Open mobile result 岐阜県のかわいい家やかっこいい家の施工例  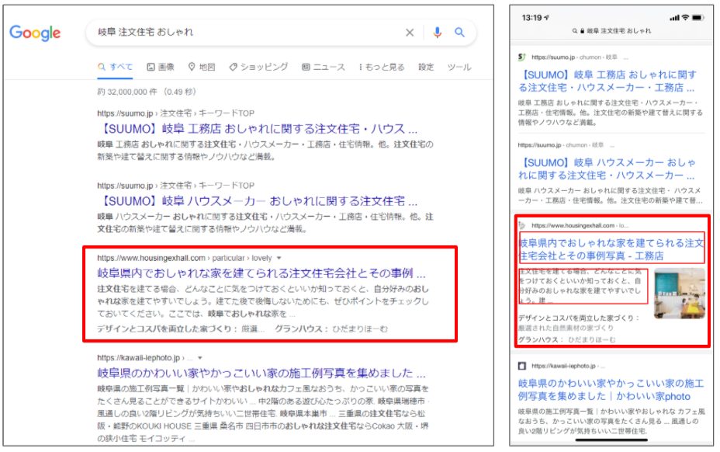coord(611,389)
